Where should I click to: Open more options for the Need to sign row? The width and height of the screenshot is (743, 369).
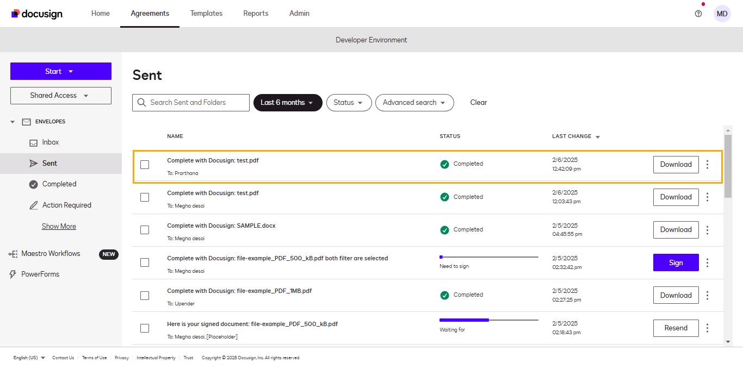pos(707,262)
